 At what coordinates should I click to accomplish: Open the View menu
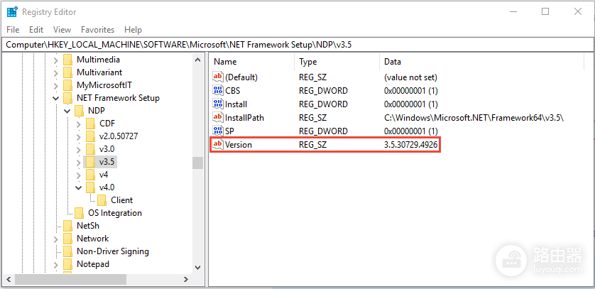(62, 30)
